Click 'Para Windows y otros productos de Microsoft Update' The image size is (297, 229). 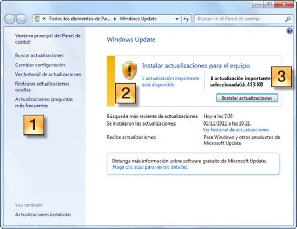(x=242, y=140)
